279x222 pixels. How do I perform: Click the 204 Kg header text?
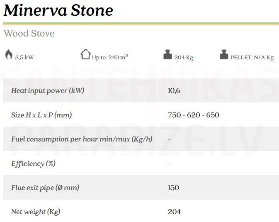click(x=184, y=57)
